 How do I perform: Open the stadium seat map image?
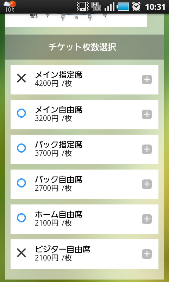[x=76, y=20]
